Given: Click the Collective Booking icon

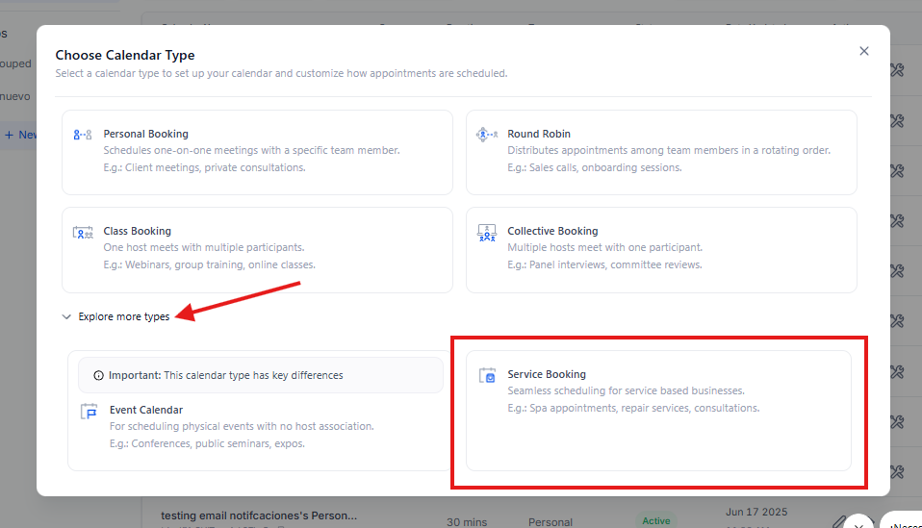Looking at the screenshot, I should pos(487,233).
